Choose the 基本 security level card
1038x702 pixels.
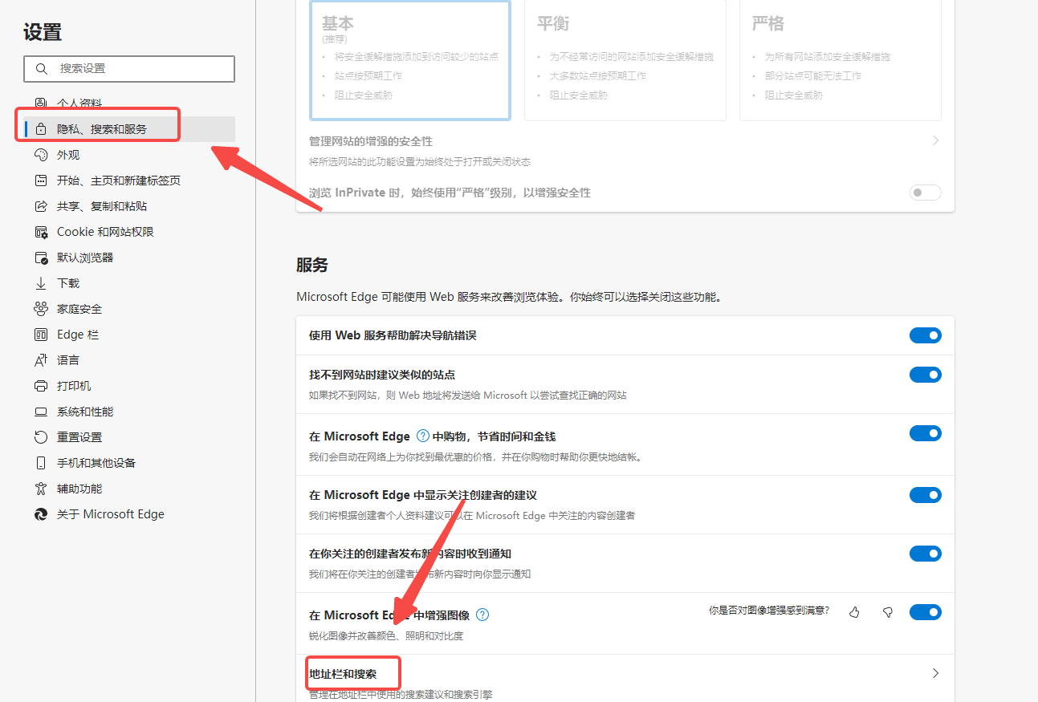click(410, 60)
